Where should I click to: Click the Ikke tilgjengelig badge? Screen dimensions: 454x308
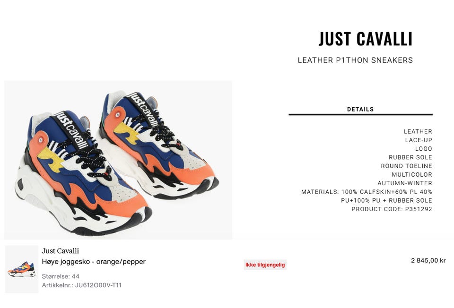(265, 265)
